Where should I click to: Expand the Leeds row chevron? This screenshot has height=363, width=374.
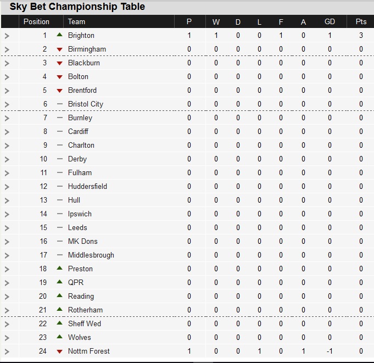click(7, 228)
